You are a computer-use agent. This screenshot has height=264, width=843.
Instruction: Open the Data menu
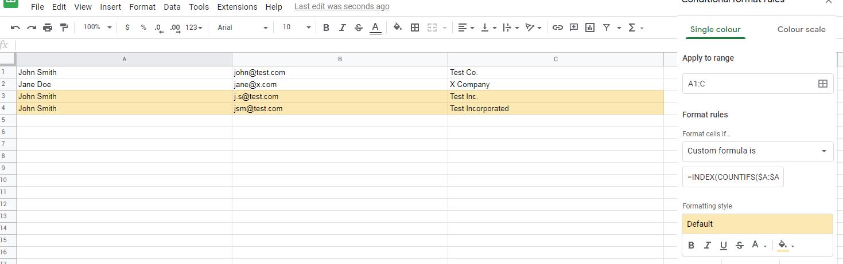pos(172,7)
